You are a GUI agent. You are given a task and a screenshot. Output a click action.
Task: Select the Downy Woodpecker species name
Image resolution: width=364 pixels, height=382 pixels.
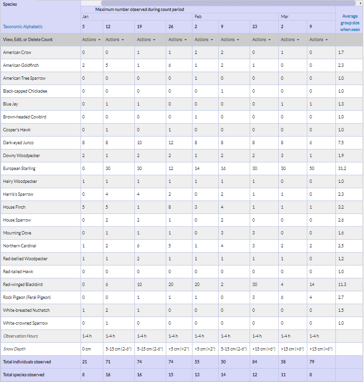pos(21,156)
